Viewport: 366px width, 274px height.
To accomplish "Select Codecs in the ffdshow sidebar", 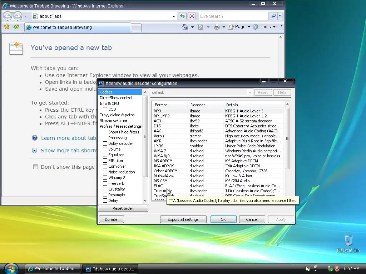I will point(120,92).
